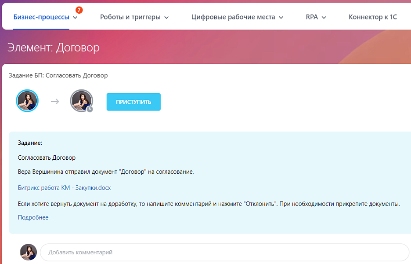Click your avatar beside the comment box
411x264 pixels.
pos(28,252)
